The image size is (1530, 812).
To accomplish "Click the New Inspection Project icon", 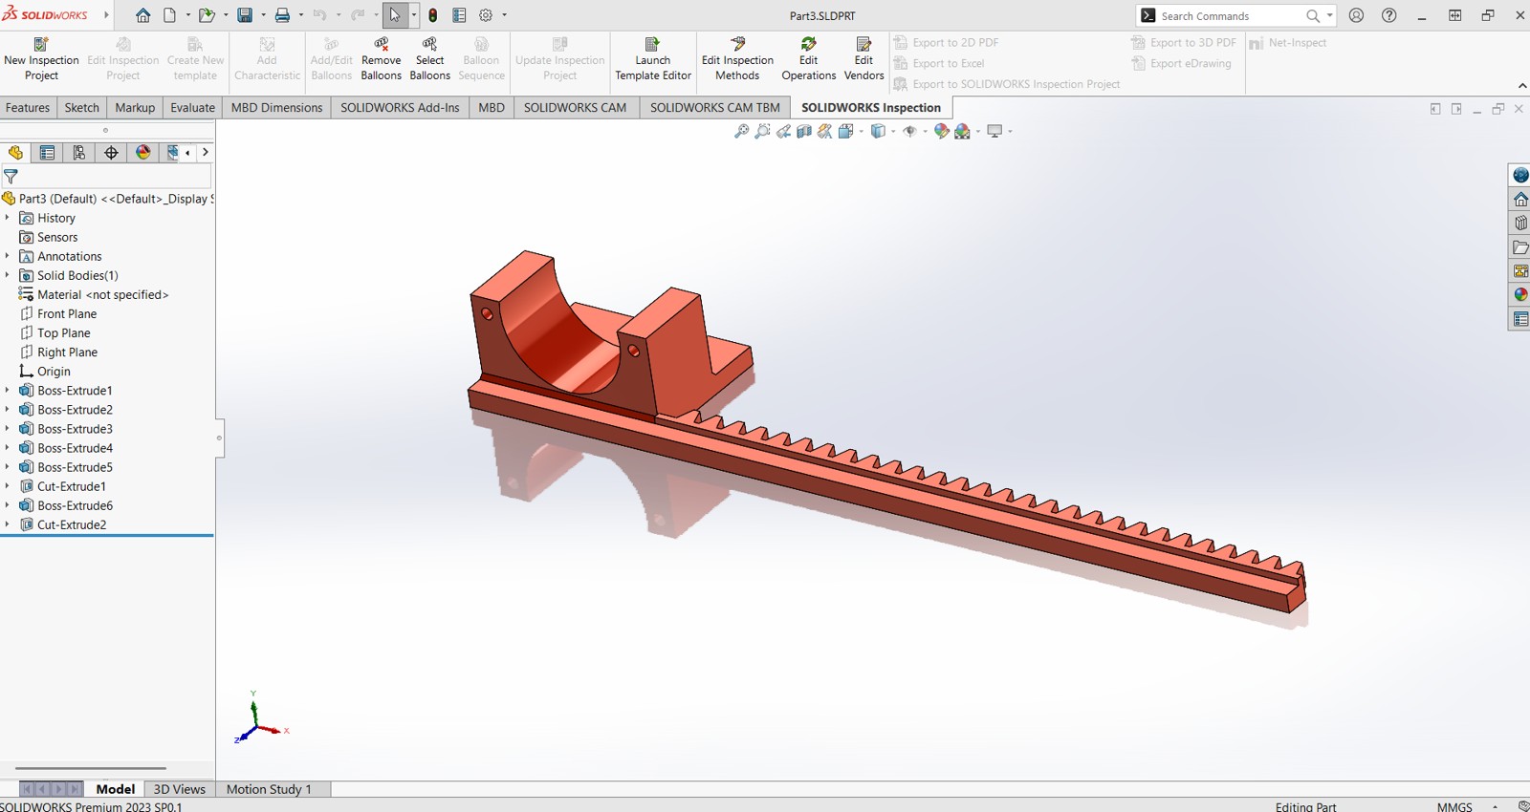I will 41,44.
